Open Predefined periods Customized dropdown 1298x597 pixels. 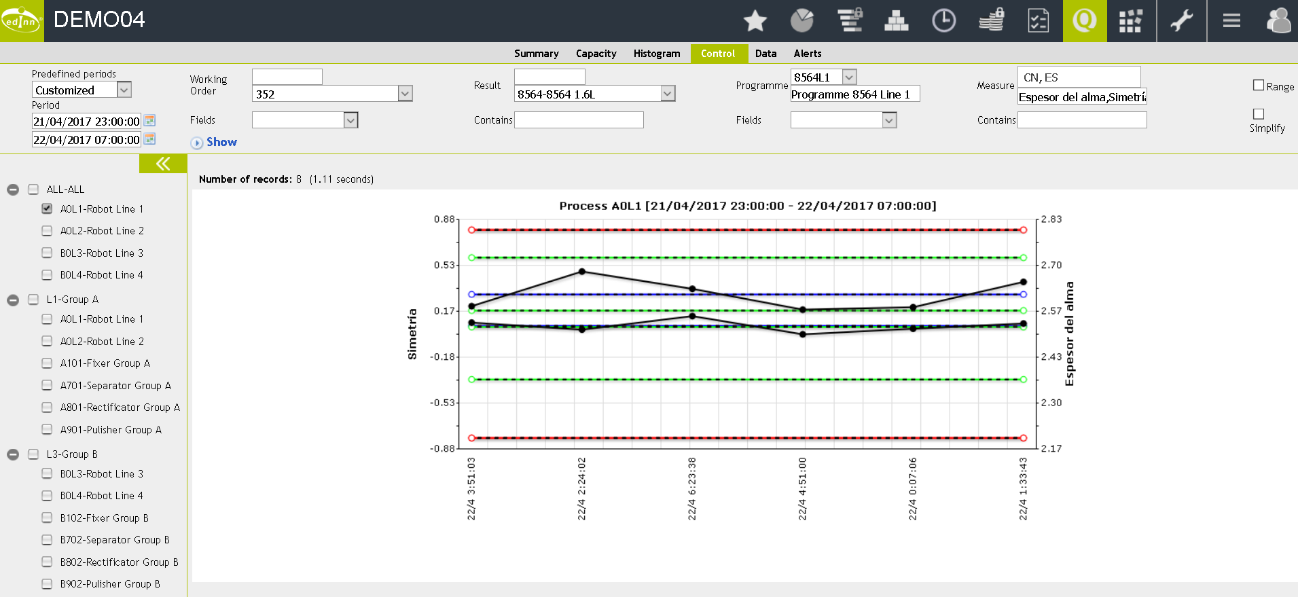click(x=82, y=90)
